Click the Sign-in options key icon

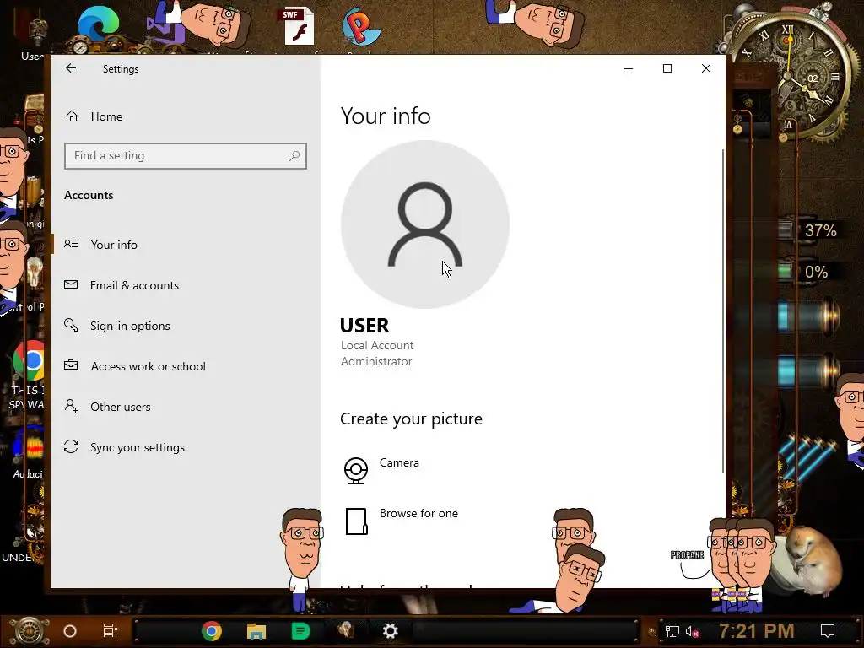point(71,325)
